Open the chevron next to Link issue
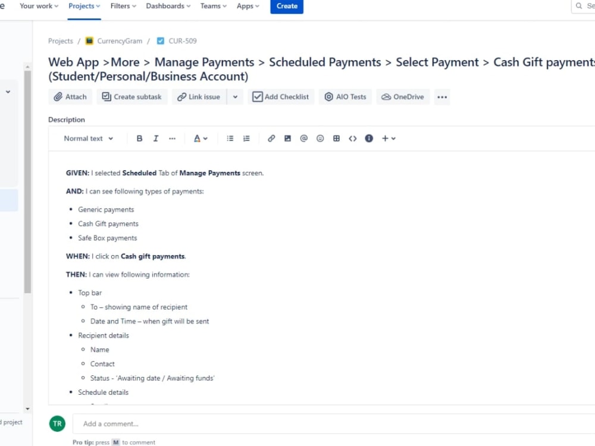Screen dimensions: 595x446 (x=234, y=96)
